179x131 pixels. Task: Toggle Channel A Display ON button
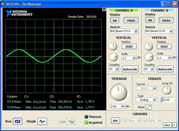115,20
